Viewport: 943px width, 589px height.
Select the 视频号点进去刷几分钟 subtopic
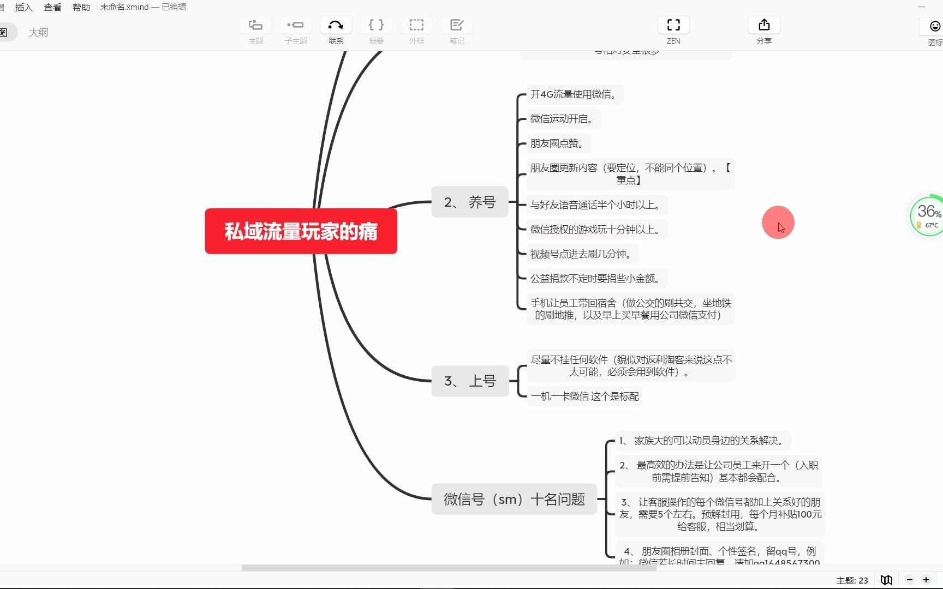click(x=583, y=254)
